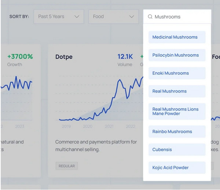Choose Psilocybin Mushrooms from suggestions
This screenshot has height=190, width=220.
click(177, 55)
